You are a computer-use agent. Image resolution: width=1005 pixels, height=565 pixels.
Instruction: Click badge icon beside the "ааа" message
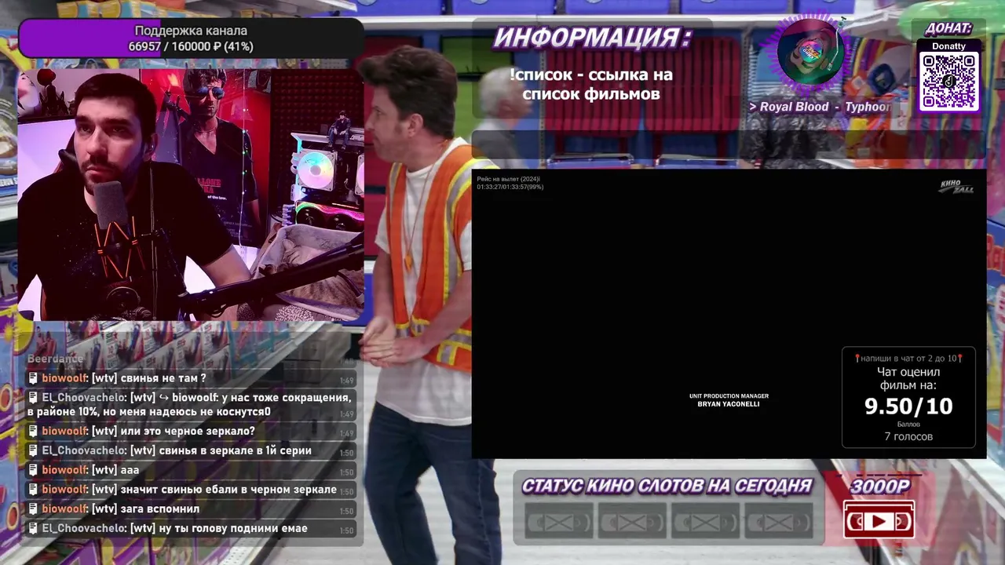click(x=33, y=471)
